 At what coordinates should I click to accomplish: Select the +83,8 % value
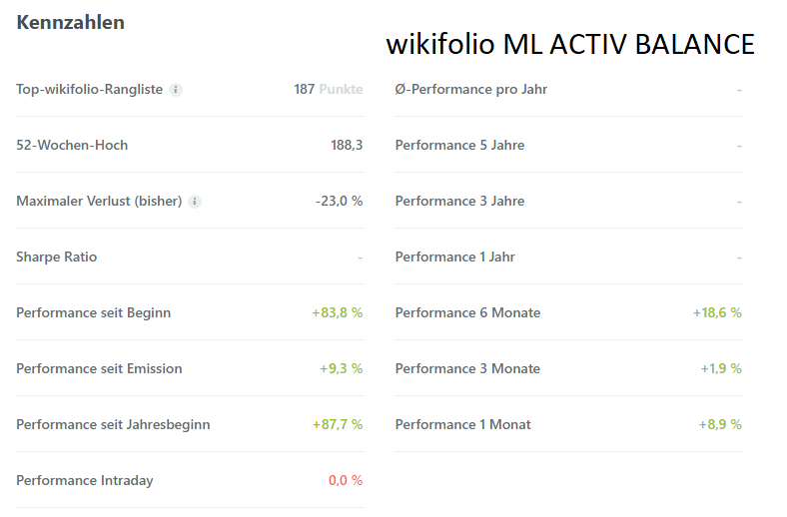pyautogui.click(x=337, y=313)
